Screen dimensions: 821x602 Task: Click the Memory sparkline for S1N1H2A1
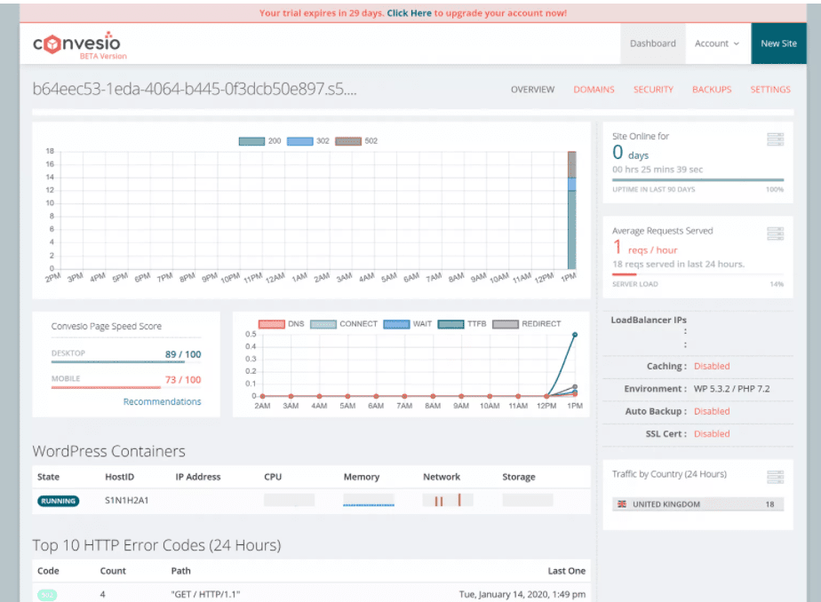click(x=369, y=500)
